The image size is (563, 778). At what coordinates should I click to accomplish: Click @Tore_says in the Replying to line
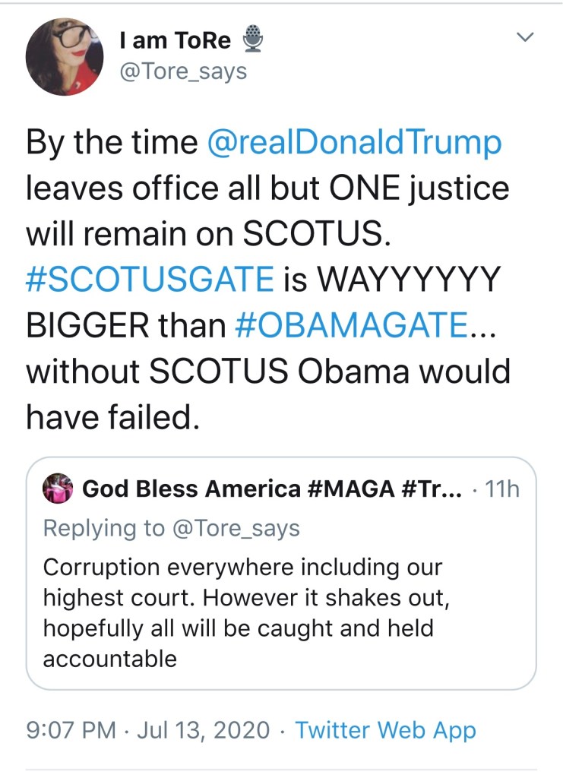click(236, 528)
